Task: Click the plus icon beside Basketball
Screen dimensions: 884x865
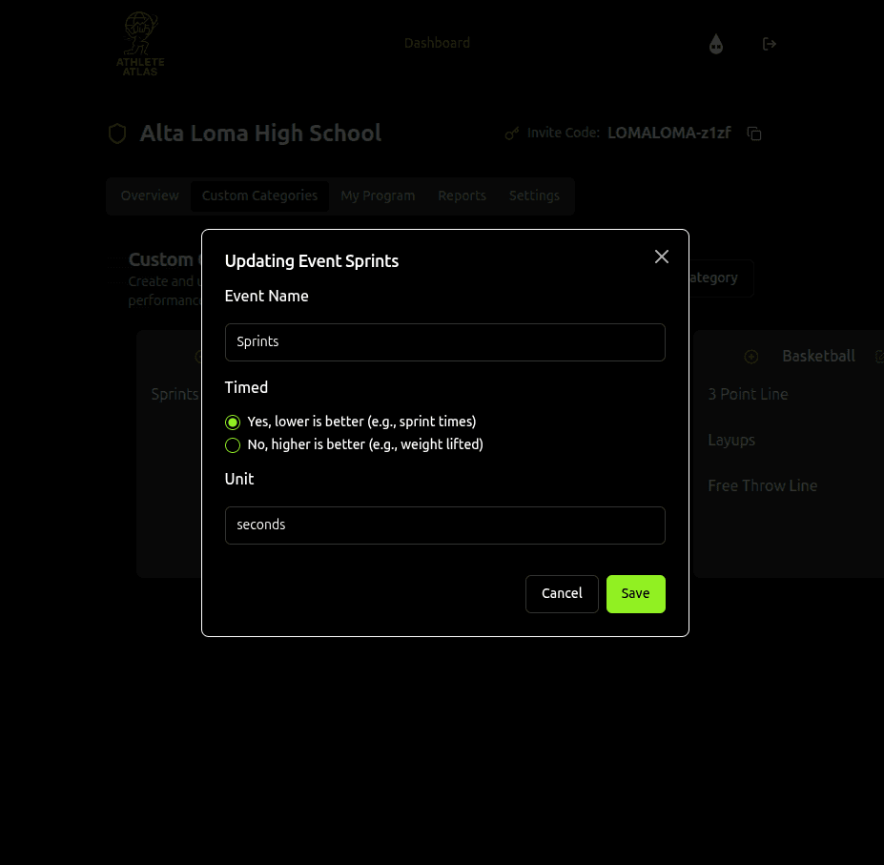Action: (x=751, y=357)
